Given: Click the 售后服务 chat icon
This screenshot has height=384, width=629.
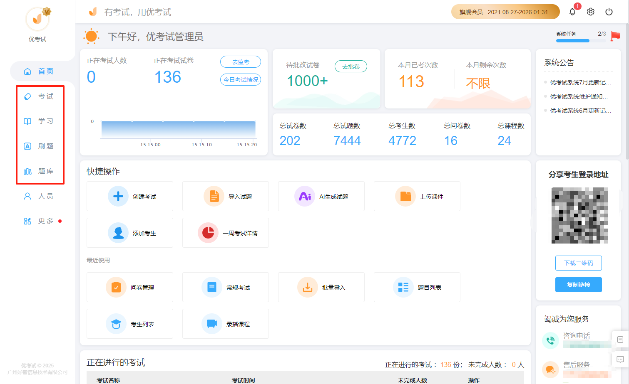Looking at the screenshot, I should click(x=550, y=369).
